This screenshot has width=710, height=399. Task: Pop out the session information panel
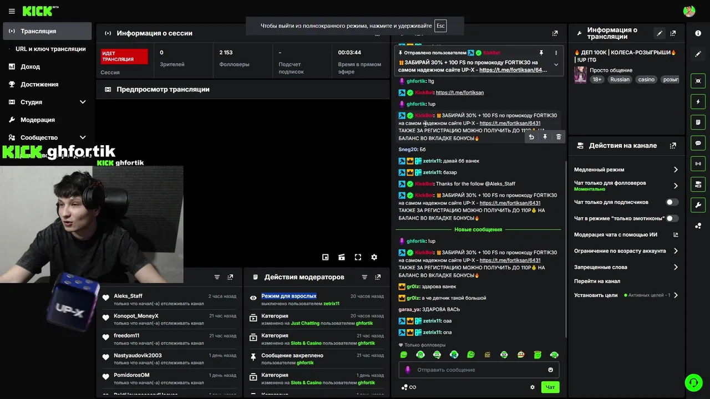[378, 34]
